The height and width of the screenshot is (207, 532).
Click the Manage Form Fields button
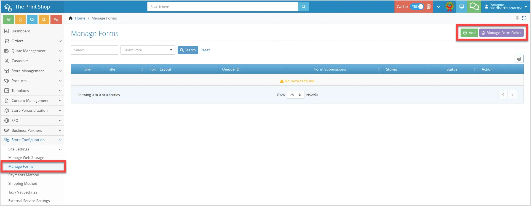click(x=501, y=33)
